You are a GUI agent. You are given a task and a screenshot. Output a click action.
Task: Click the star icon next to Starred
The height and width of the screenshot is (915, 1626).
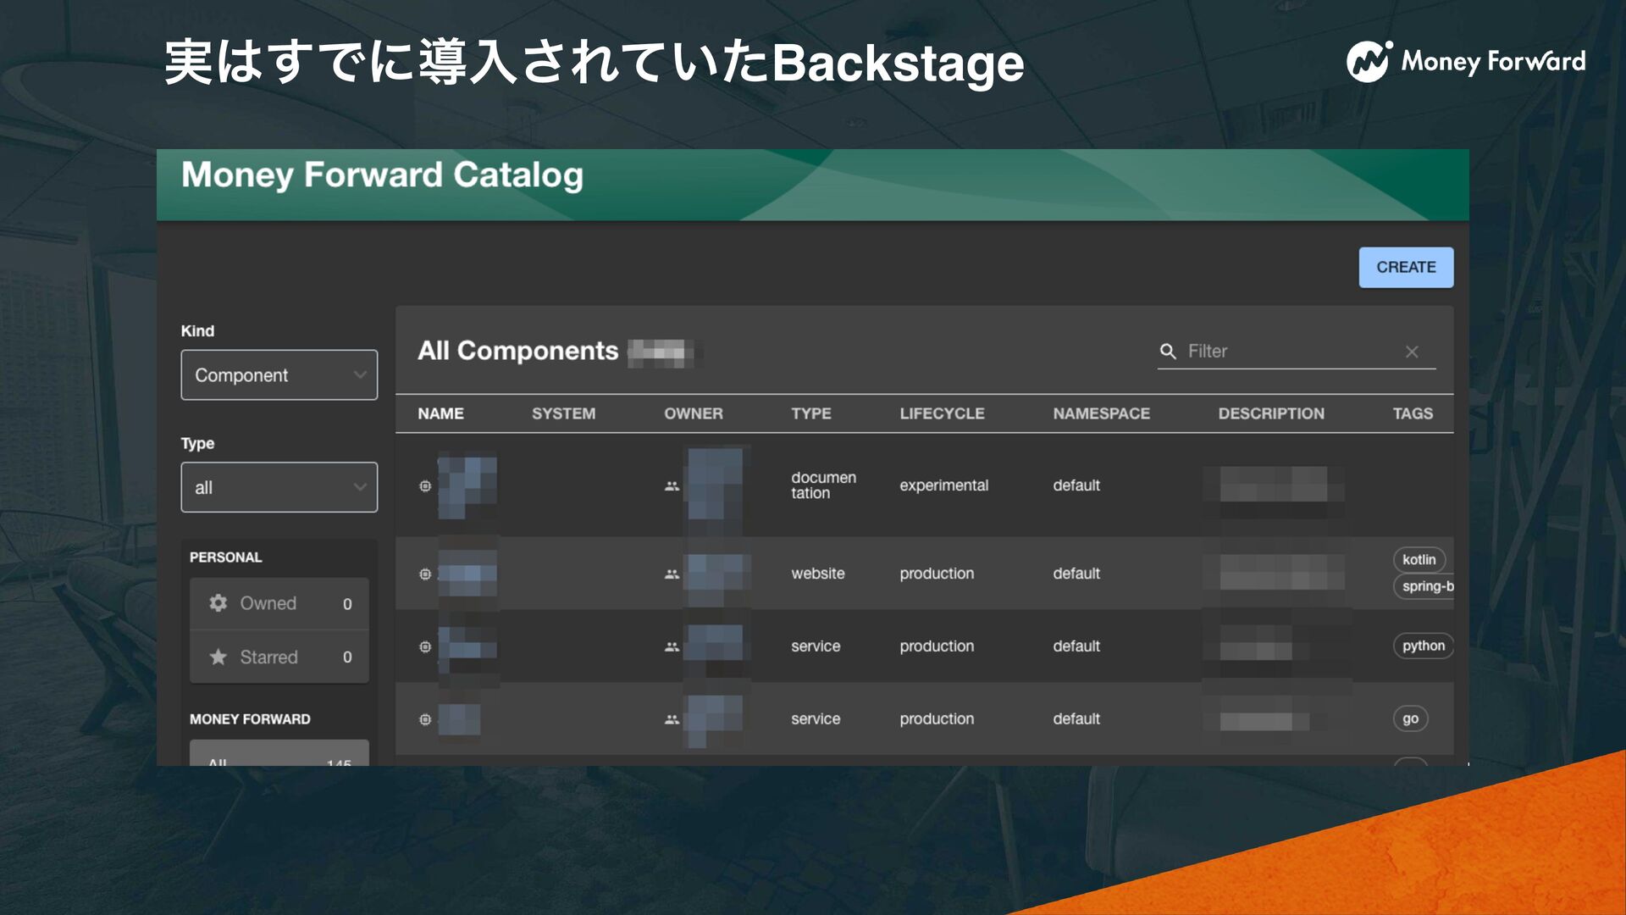(x=218, y=657)
